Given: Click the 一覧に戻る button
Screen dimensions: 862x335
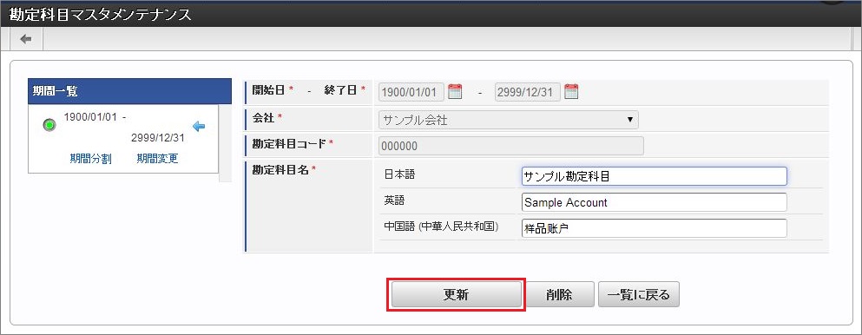Looking at the screenshot, I should point(638,295).
